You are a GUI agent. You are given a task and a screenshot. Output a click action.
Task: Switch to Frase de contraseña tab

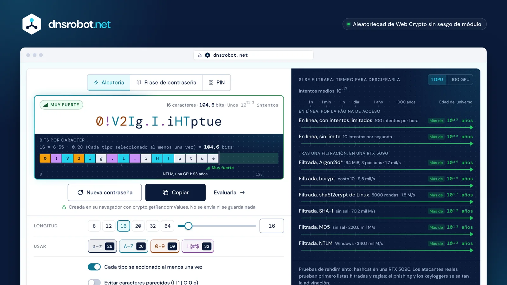(x=166, y=82)
